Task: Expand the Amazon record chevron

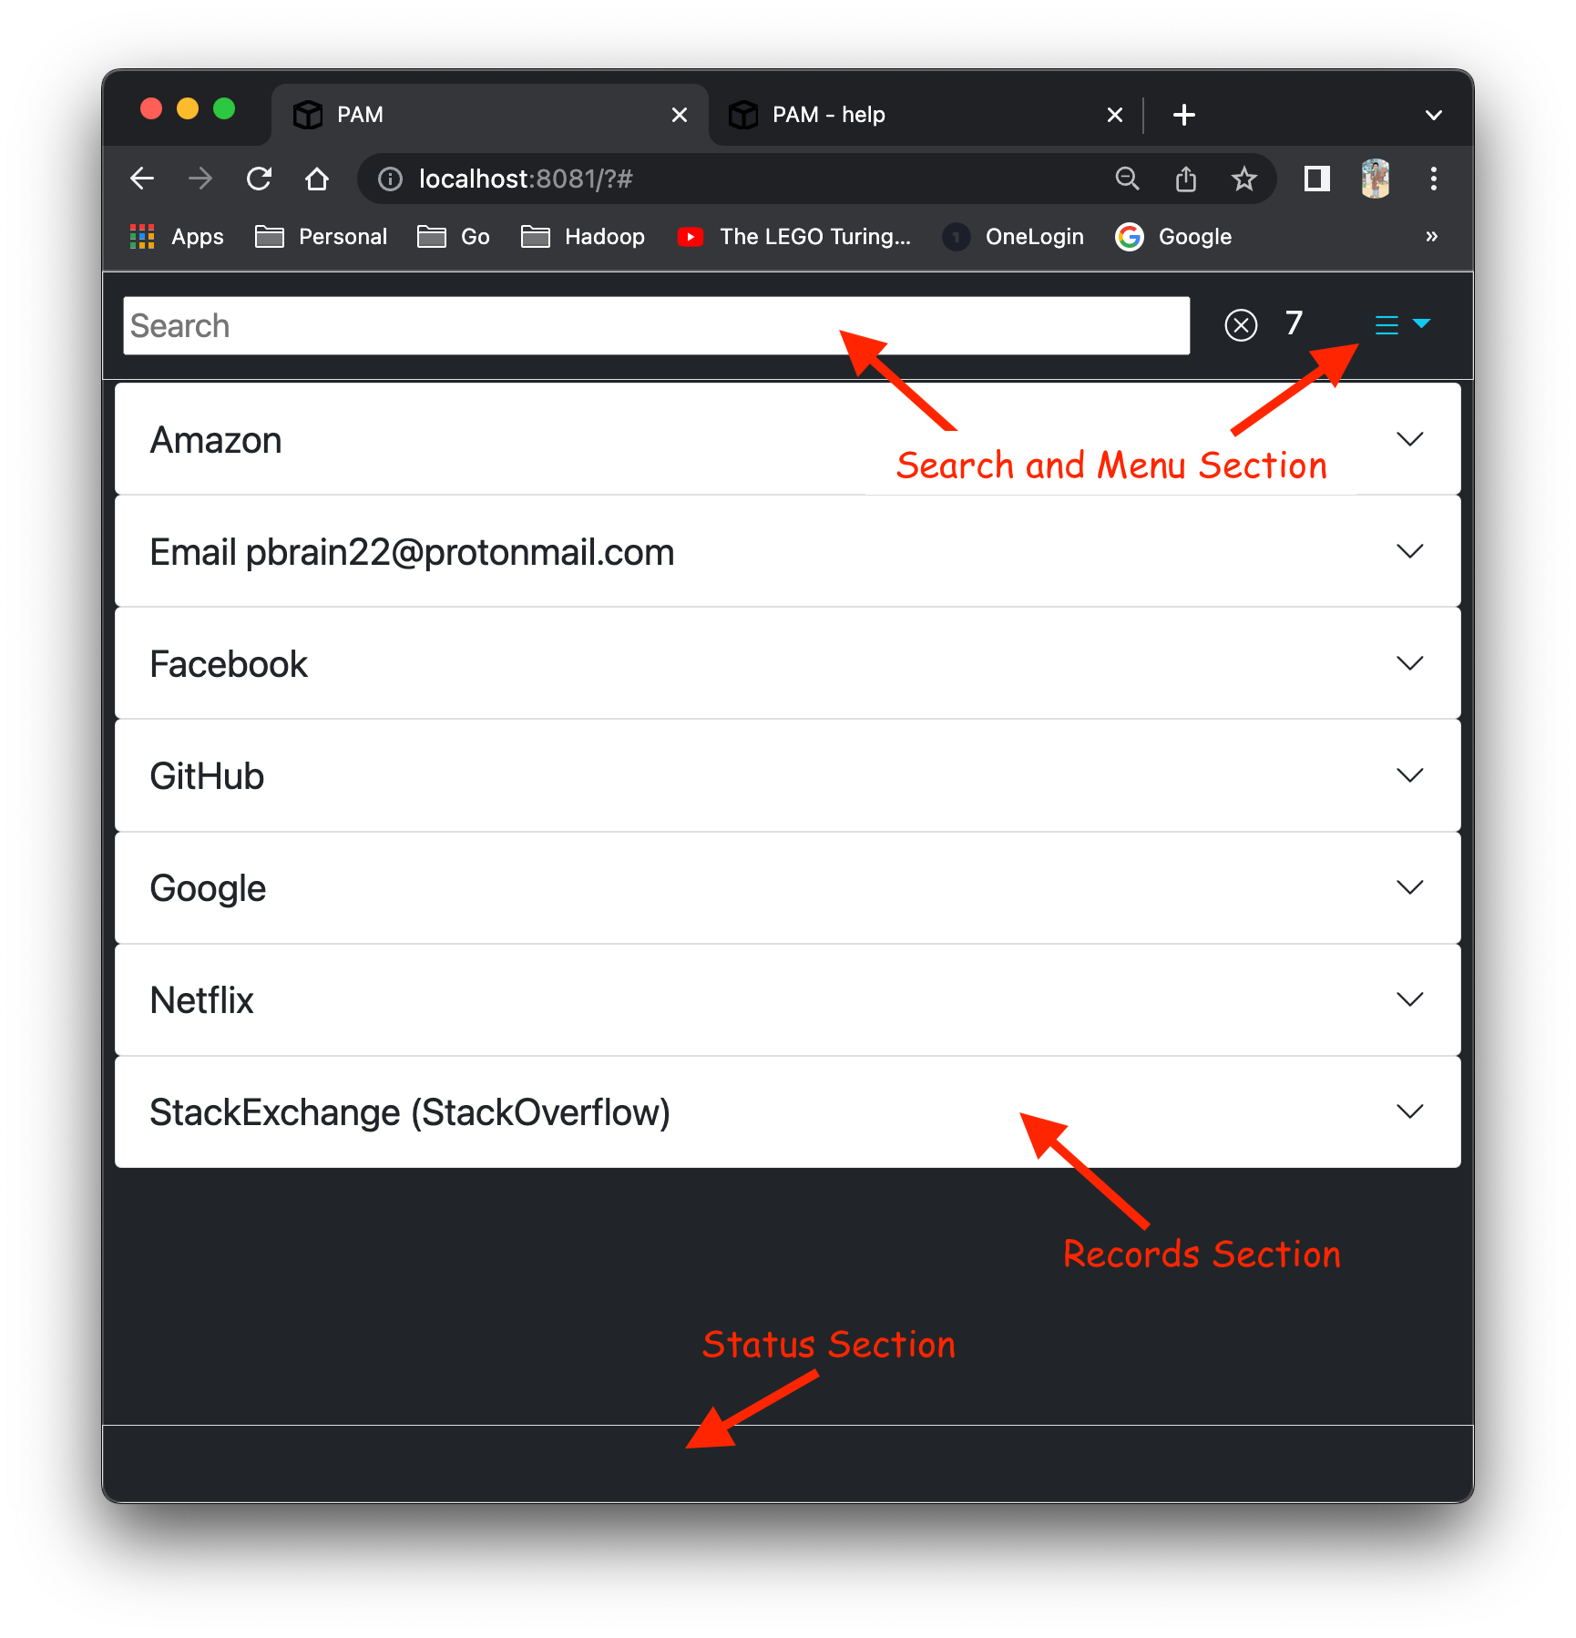Action: [1410, 439]
